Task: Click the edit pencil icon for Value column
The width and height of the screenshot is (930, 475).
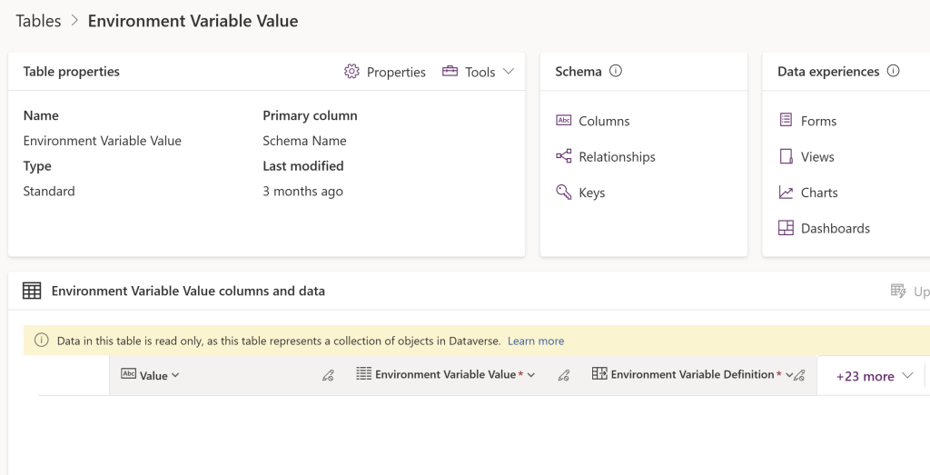Action: [x=328, y=375]
